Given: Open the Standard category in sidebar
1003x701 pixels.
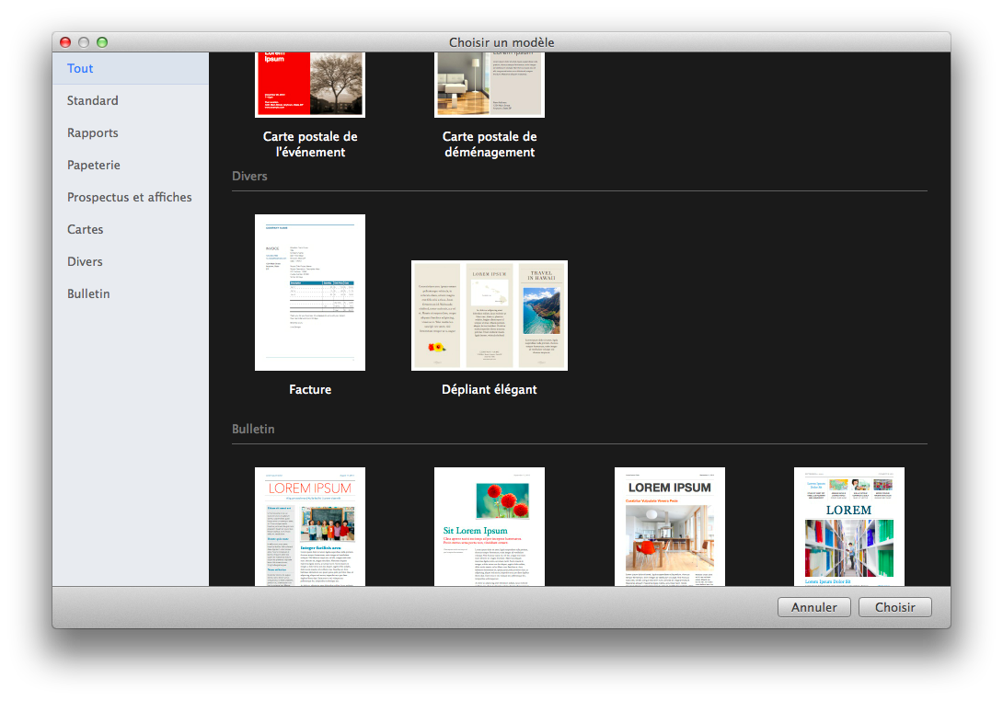Looking at the screenshot, I should tap(92, 101).
